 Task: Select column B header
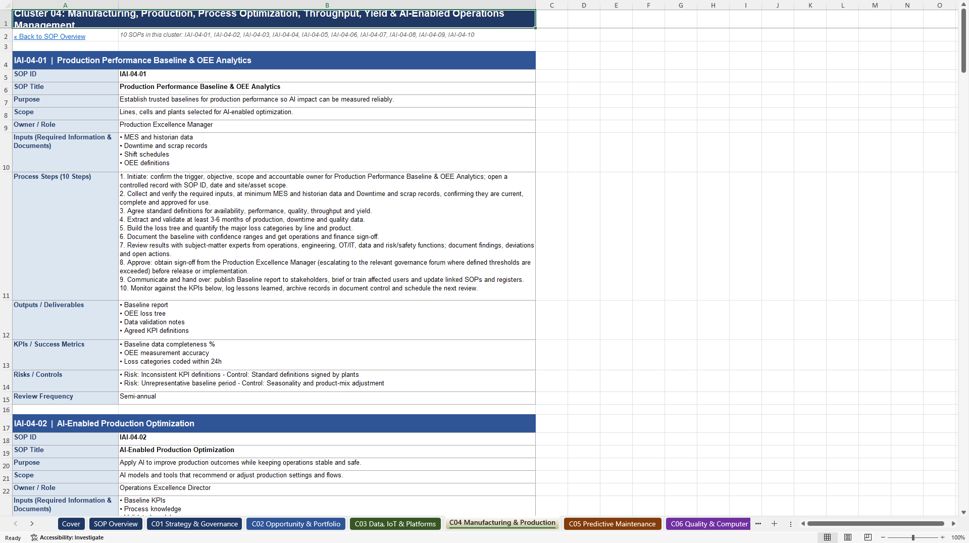[x=327, y=5]
